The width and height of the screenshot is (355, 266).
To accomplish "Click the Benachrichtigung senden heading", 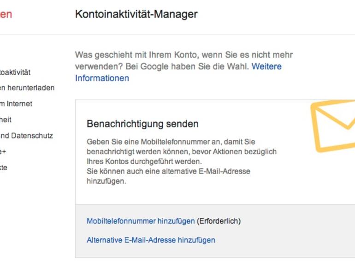I will [142, 124].
